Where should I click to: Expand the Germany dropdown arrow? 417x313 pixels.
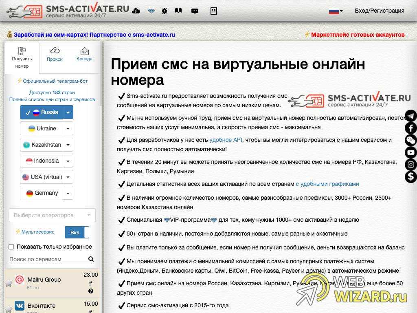[68, 193]
